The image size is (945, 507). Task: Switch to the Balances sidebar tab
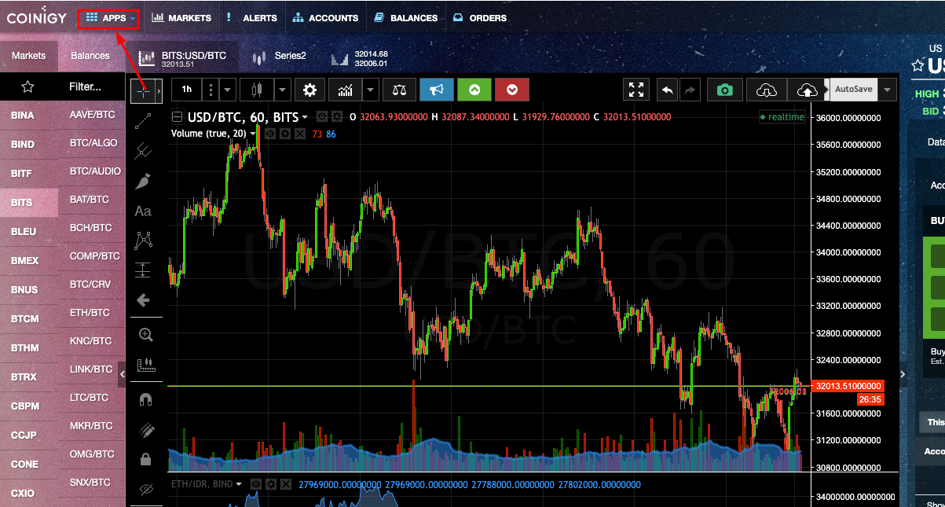pyautogui.click(x=90, y=56)
